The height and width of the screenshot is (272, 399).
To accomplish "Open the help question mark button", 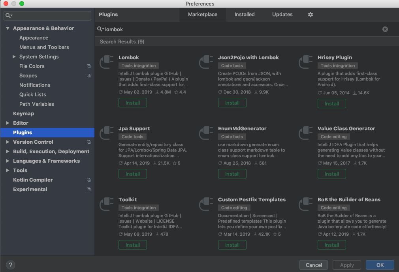I will tap(10, 265).
